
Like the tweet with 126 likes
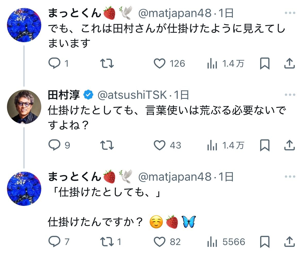tap(159, 64)
